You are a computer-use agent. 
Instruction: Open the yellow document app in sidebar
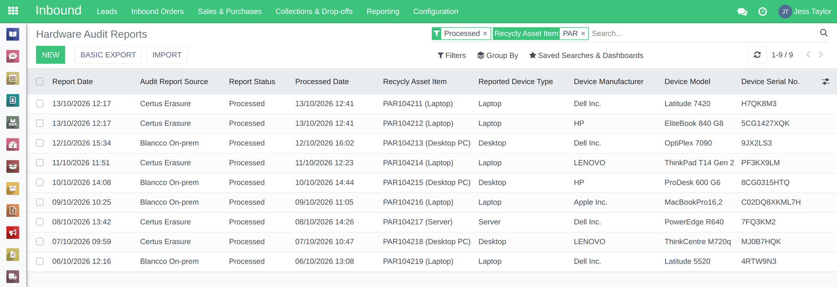(x=13, y=255)
